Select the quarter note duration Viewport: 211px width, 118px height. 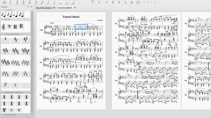coord(48,2)
